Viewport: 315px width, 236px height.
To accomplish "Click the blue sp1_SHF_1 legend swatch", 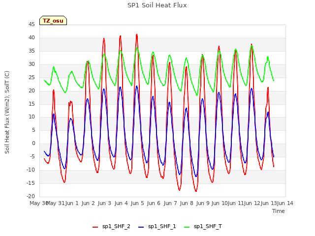I will (141, 227).
